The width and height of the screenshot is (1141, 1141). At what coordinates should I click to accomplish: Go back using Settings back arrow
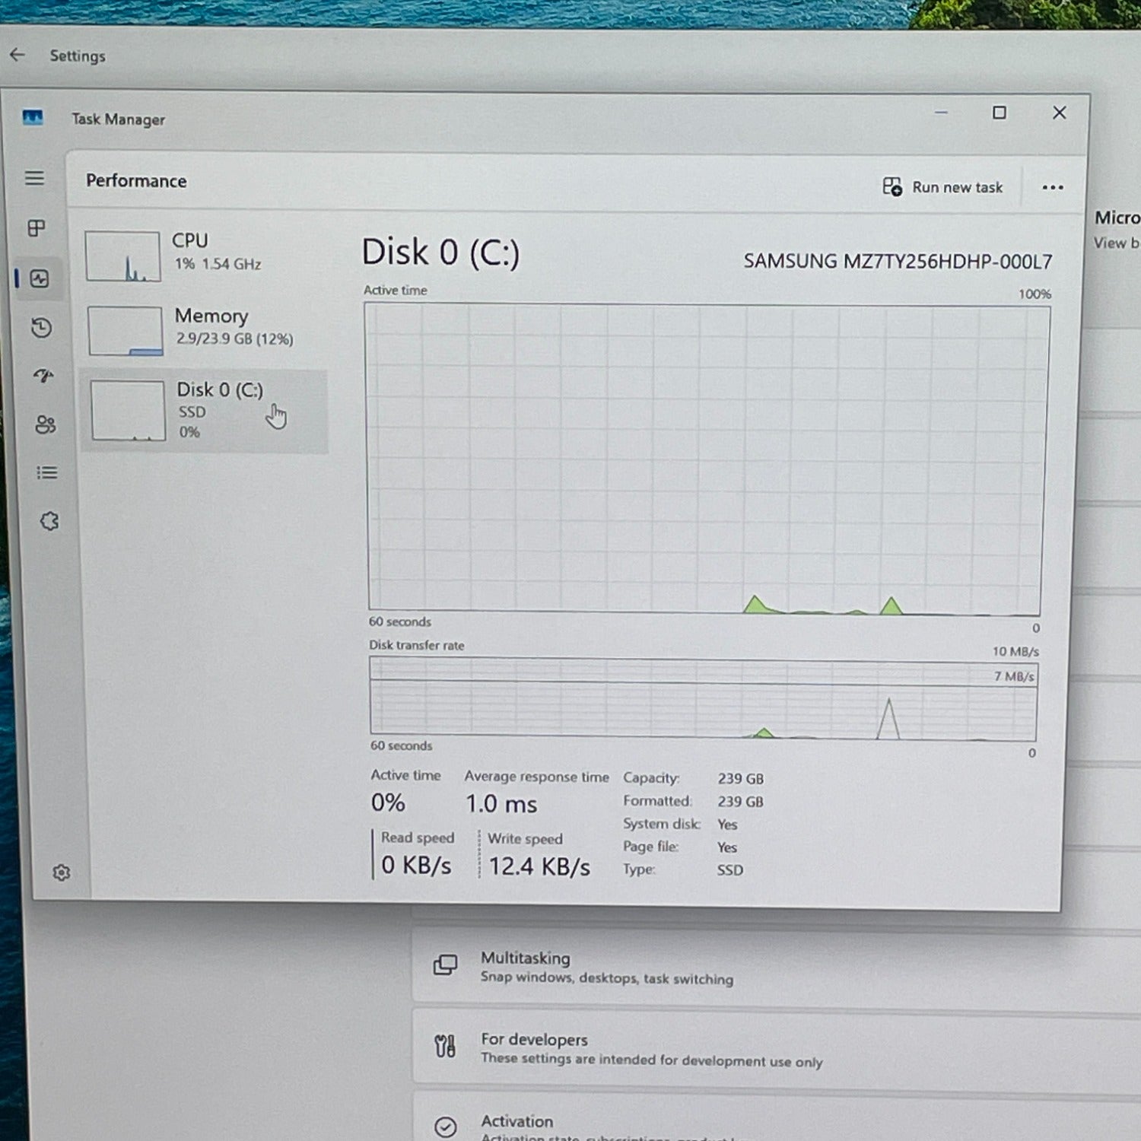click(17, 55)
